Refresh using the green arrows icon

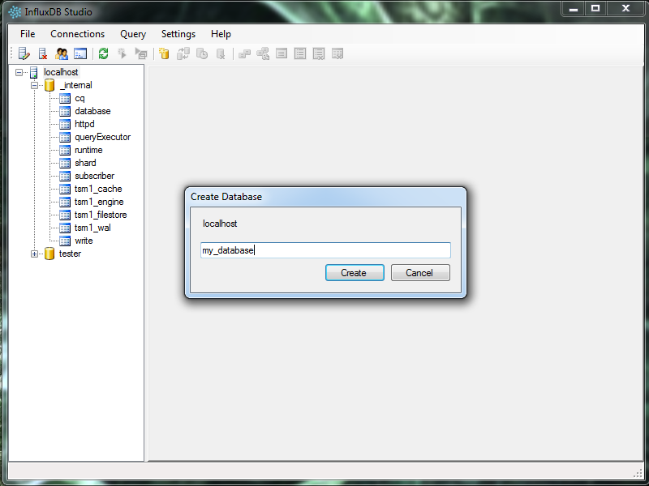point(104,53)
